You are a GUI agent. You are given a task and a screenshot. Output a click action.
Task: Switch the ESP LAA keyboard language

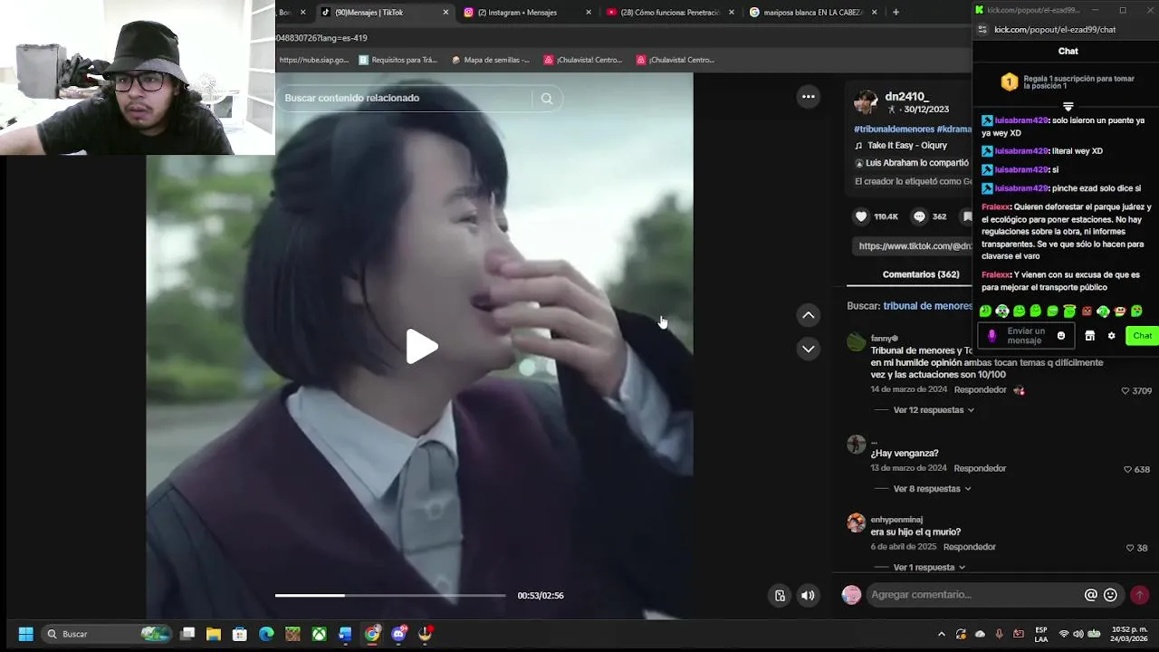(1041, 634)
